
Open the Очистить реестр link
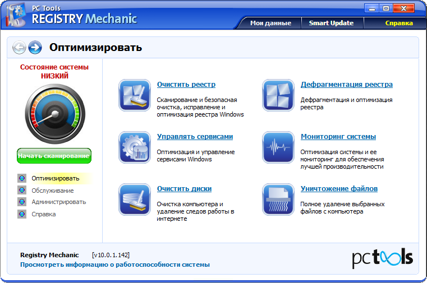186,85
